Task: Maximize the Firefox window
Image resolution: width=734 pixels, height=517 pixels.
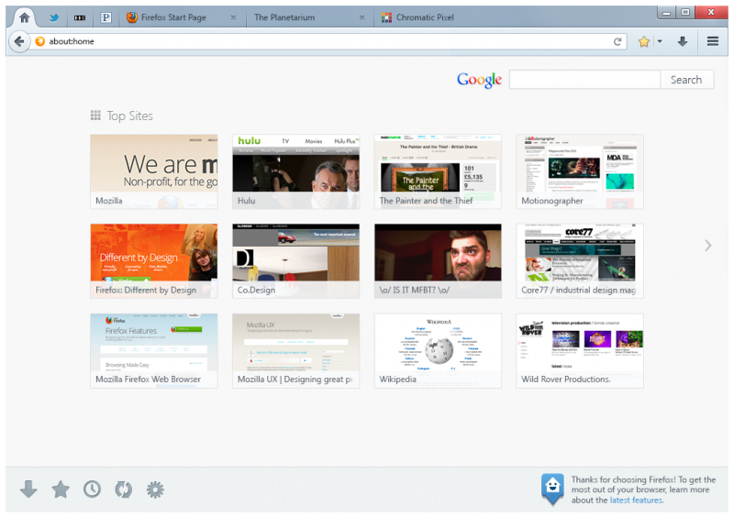Action: [685, 13]
